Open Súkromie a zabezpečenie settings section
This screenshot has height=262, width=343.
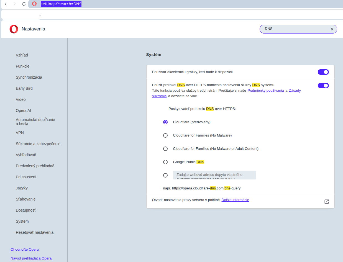38,144
